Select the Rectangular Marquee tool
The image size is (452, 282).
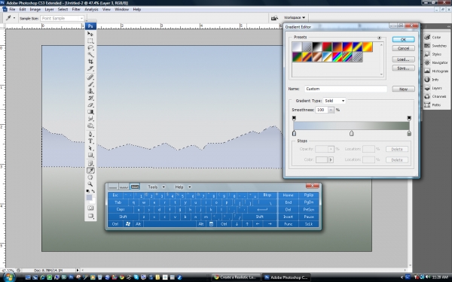90,41
